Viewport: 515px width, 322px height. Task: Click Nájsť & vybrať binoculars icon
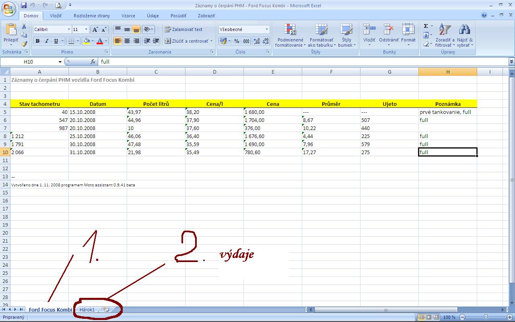click(x=465, y=35)
